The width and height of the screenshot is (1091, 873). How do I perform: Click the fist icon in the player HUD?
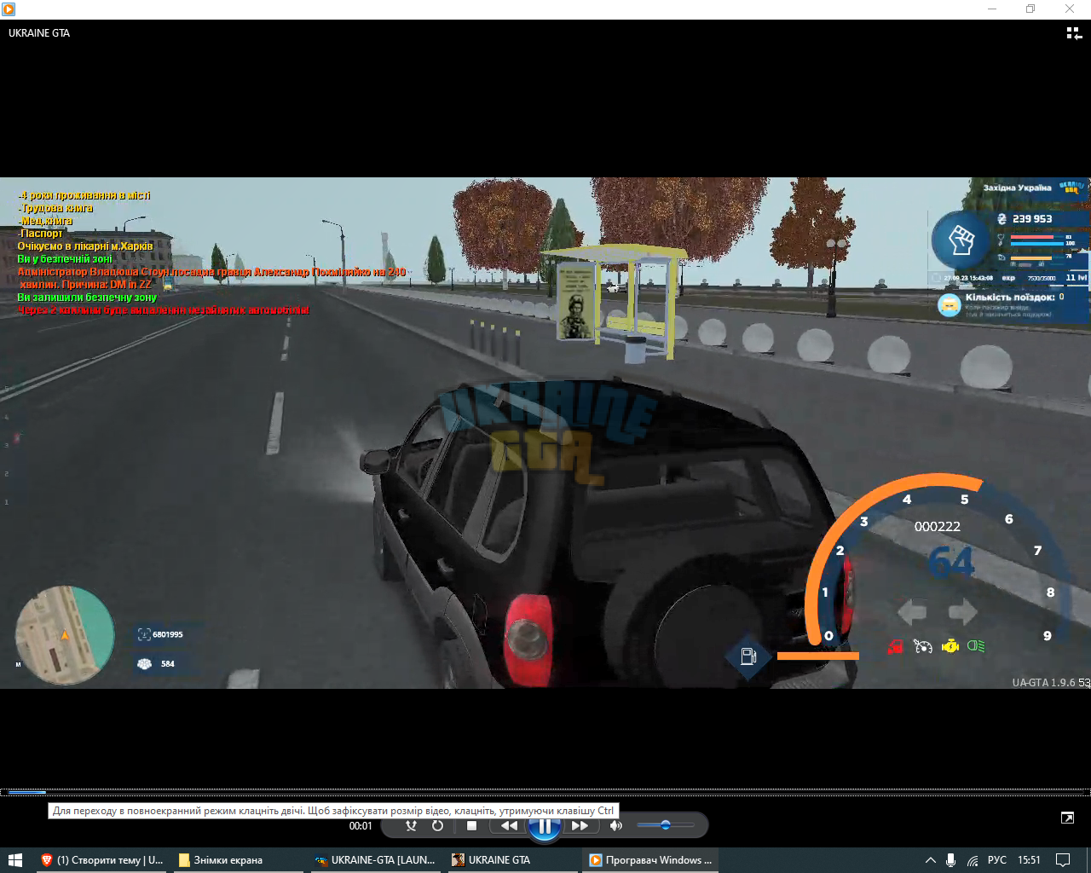pyautogui.click(x=961, y=240)
